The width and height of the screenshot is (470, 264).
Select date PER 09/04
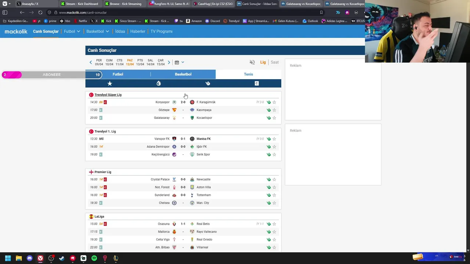[99, 62]
